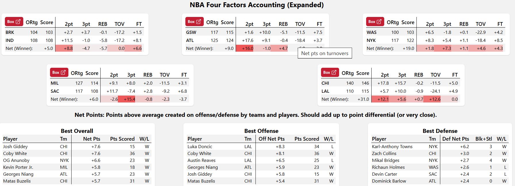Select Luka Doncic in the Best Offense table

click(200, 147)
